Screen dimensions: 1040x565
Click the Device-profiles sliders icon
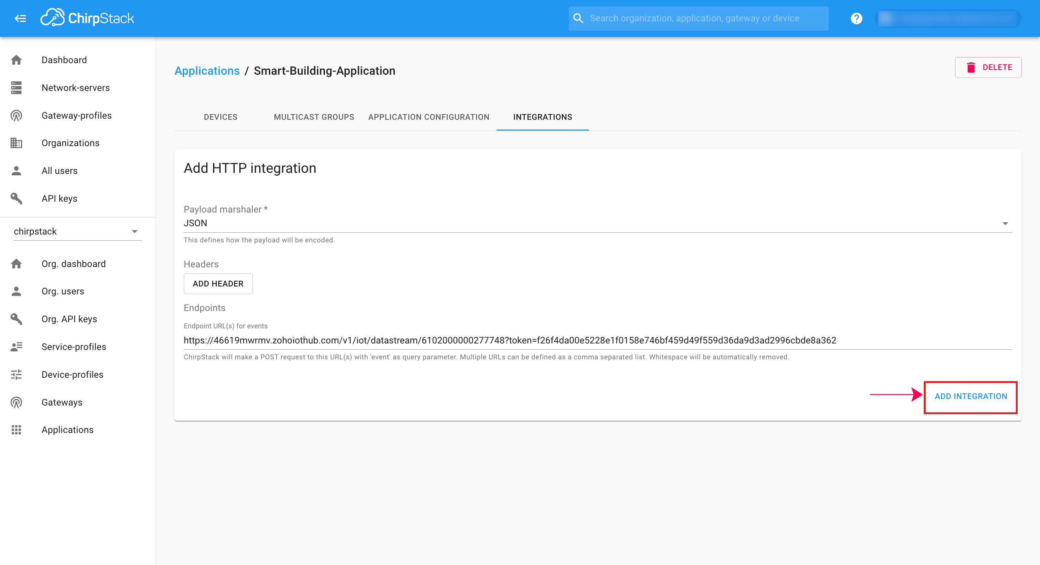coord(16,374)
